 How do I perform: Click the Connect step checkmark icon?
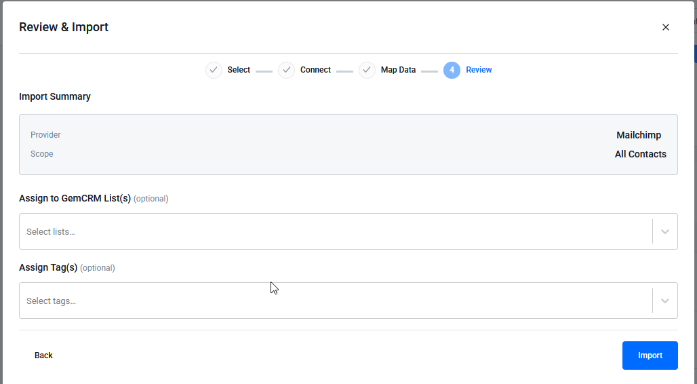[287, 70]
